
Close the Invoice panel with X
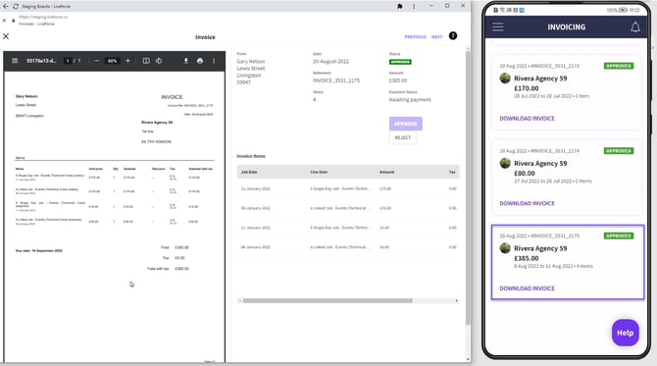coord(6,36)
